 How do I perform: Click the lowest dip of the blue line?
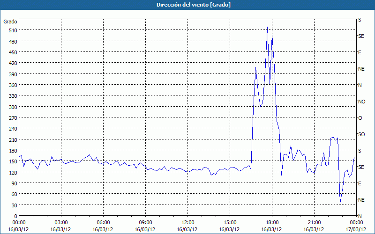pyautogui.click(x=340, y=203)
